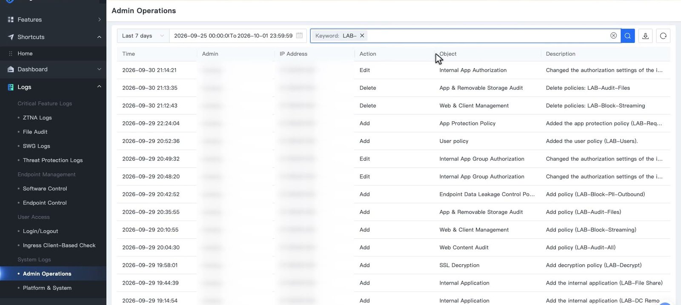Click Delete policies: LAB-Audit-Files description
This screenshot has height=305, width=681.
[588, 88]
